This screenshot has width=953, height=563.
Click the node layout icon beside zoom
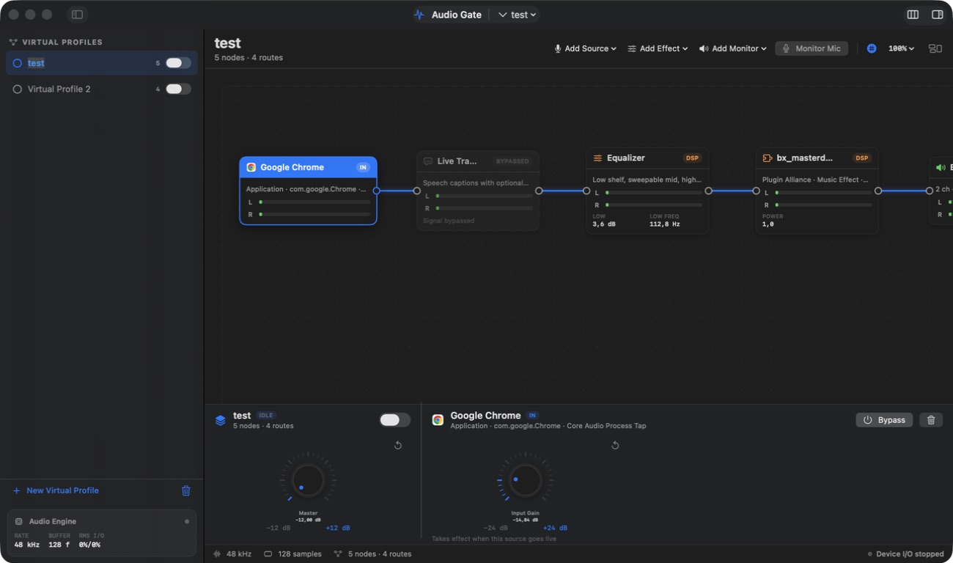click(x=935, y=48)
